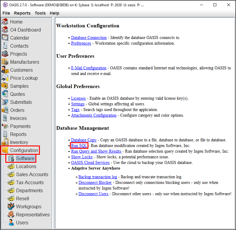The height and width of the screenshot is (230, 236).
Task: Open the Preferences link
Action: [81, 43]
